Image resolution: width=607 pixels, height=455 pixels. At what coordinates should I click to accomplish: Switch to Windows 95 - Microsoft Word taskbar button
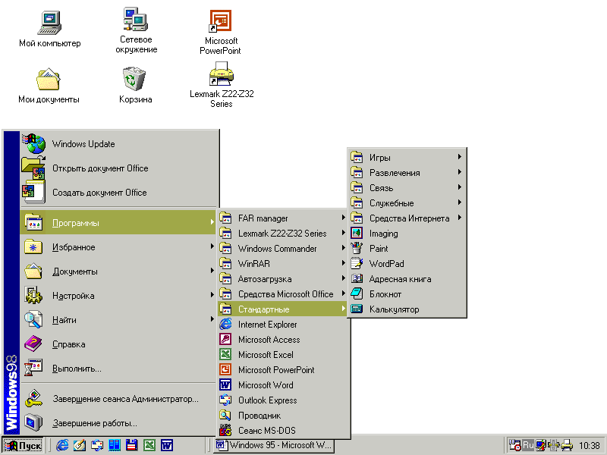pyautogui.click(x=275, y=445)
